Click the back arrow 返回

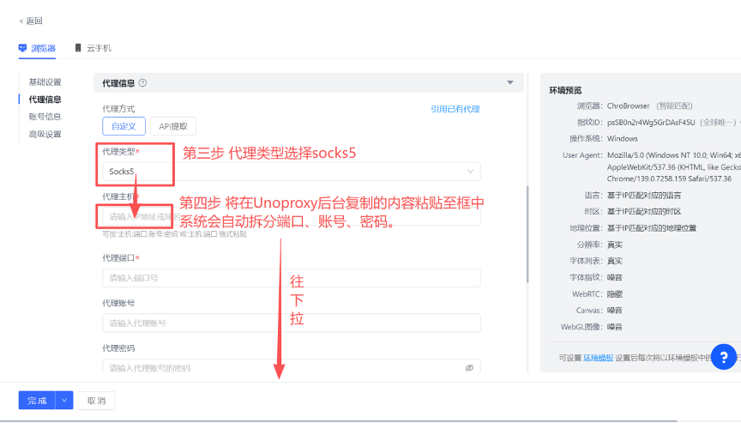(x=30, y=21)
